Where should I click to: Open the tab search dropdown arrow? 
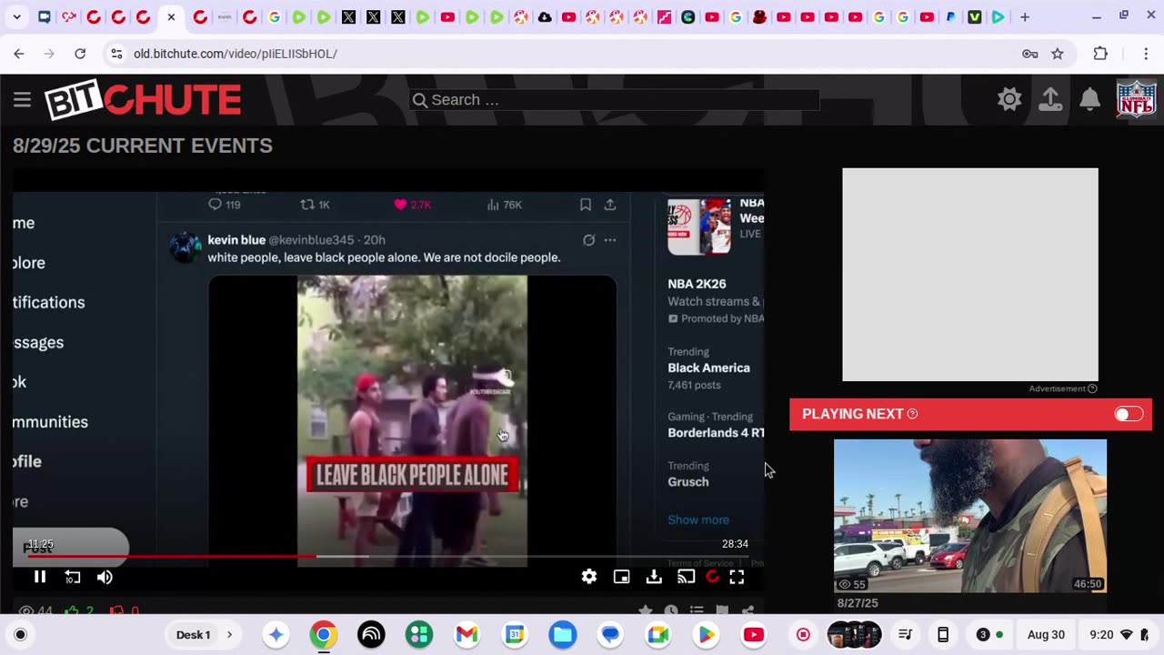(17, 17)
